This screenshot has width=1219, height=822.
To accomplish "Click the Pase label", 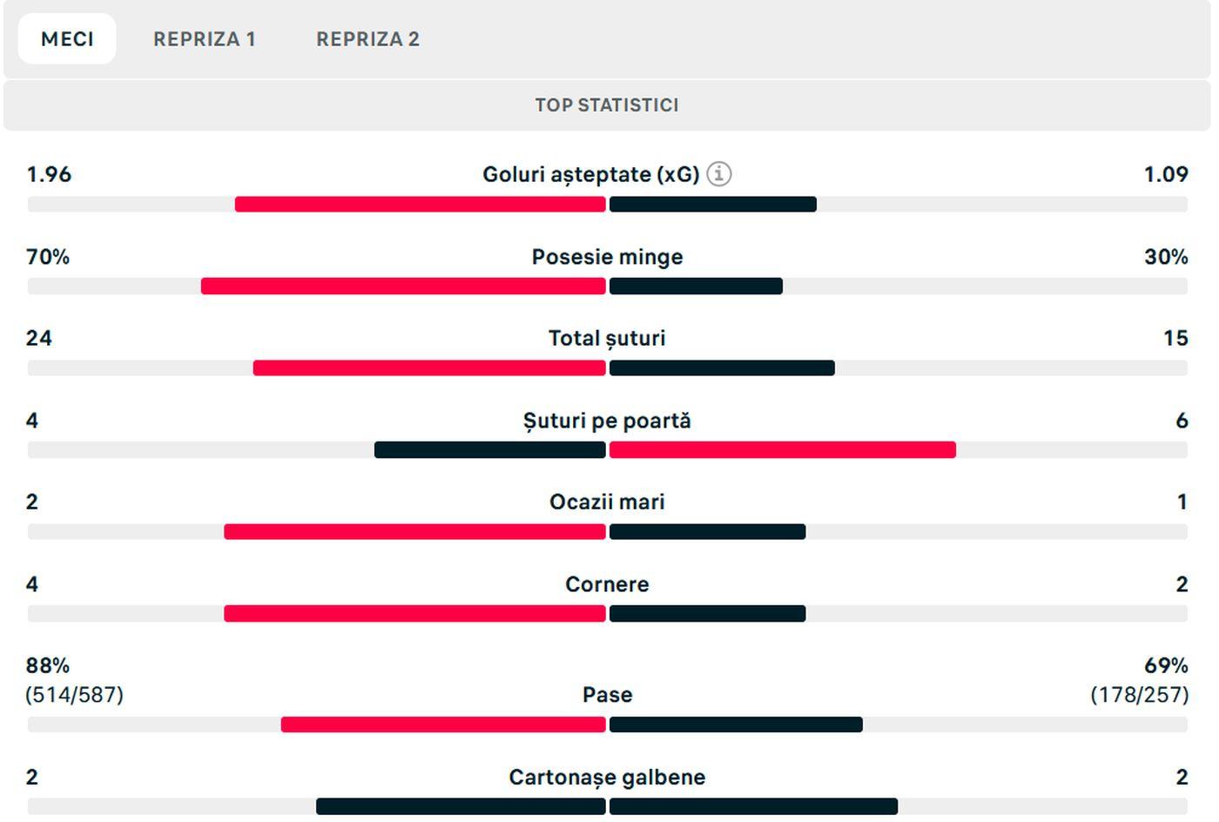I will tap(607, 695).
